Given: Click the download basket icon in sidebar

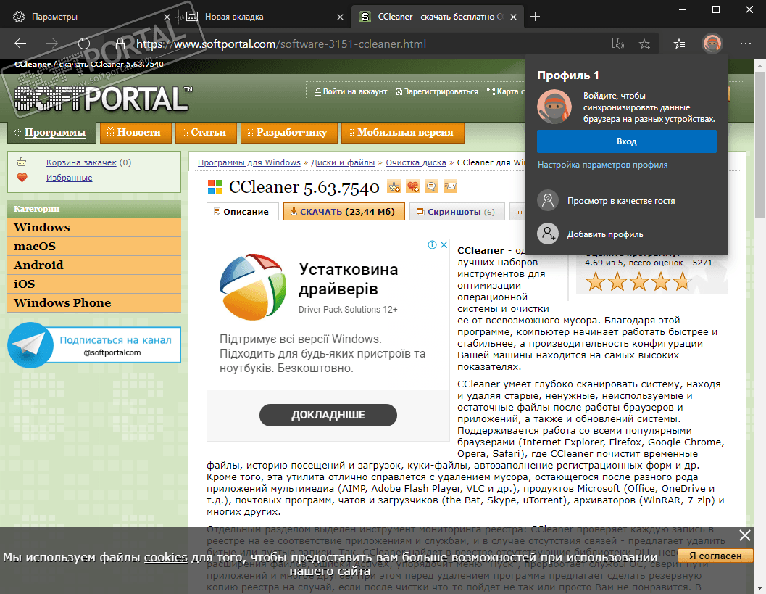Looking at the screenshot, I should [22, 162].
